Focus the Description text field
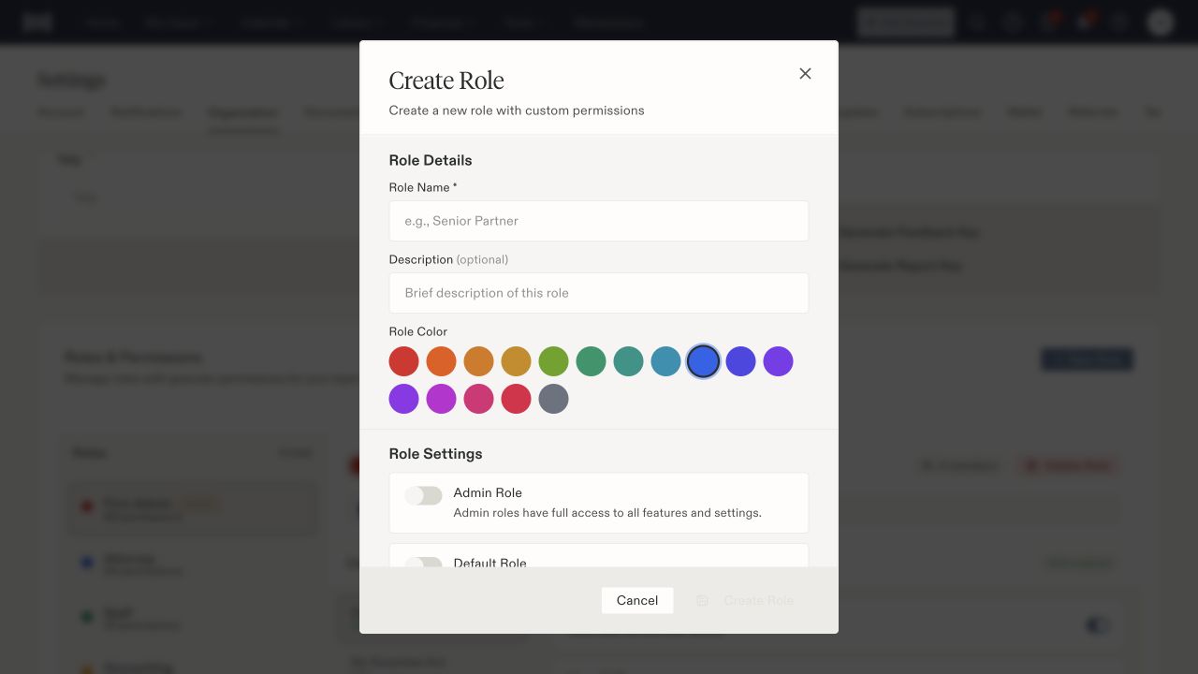This screenshot has width=1198, height=674. pos(599,293)
